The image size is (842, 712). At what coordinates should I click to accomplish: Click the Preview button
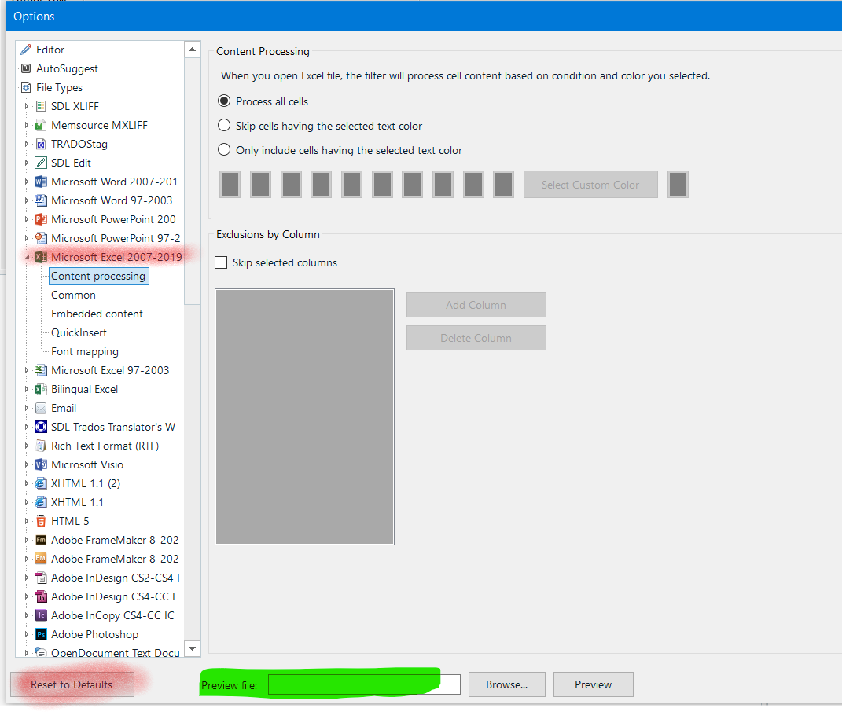[x=594, y=684]
